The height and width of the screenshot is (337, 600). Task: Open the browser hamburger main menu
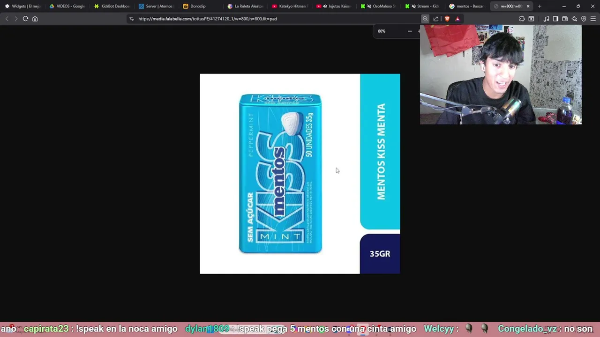point(593,19)
